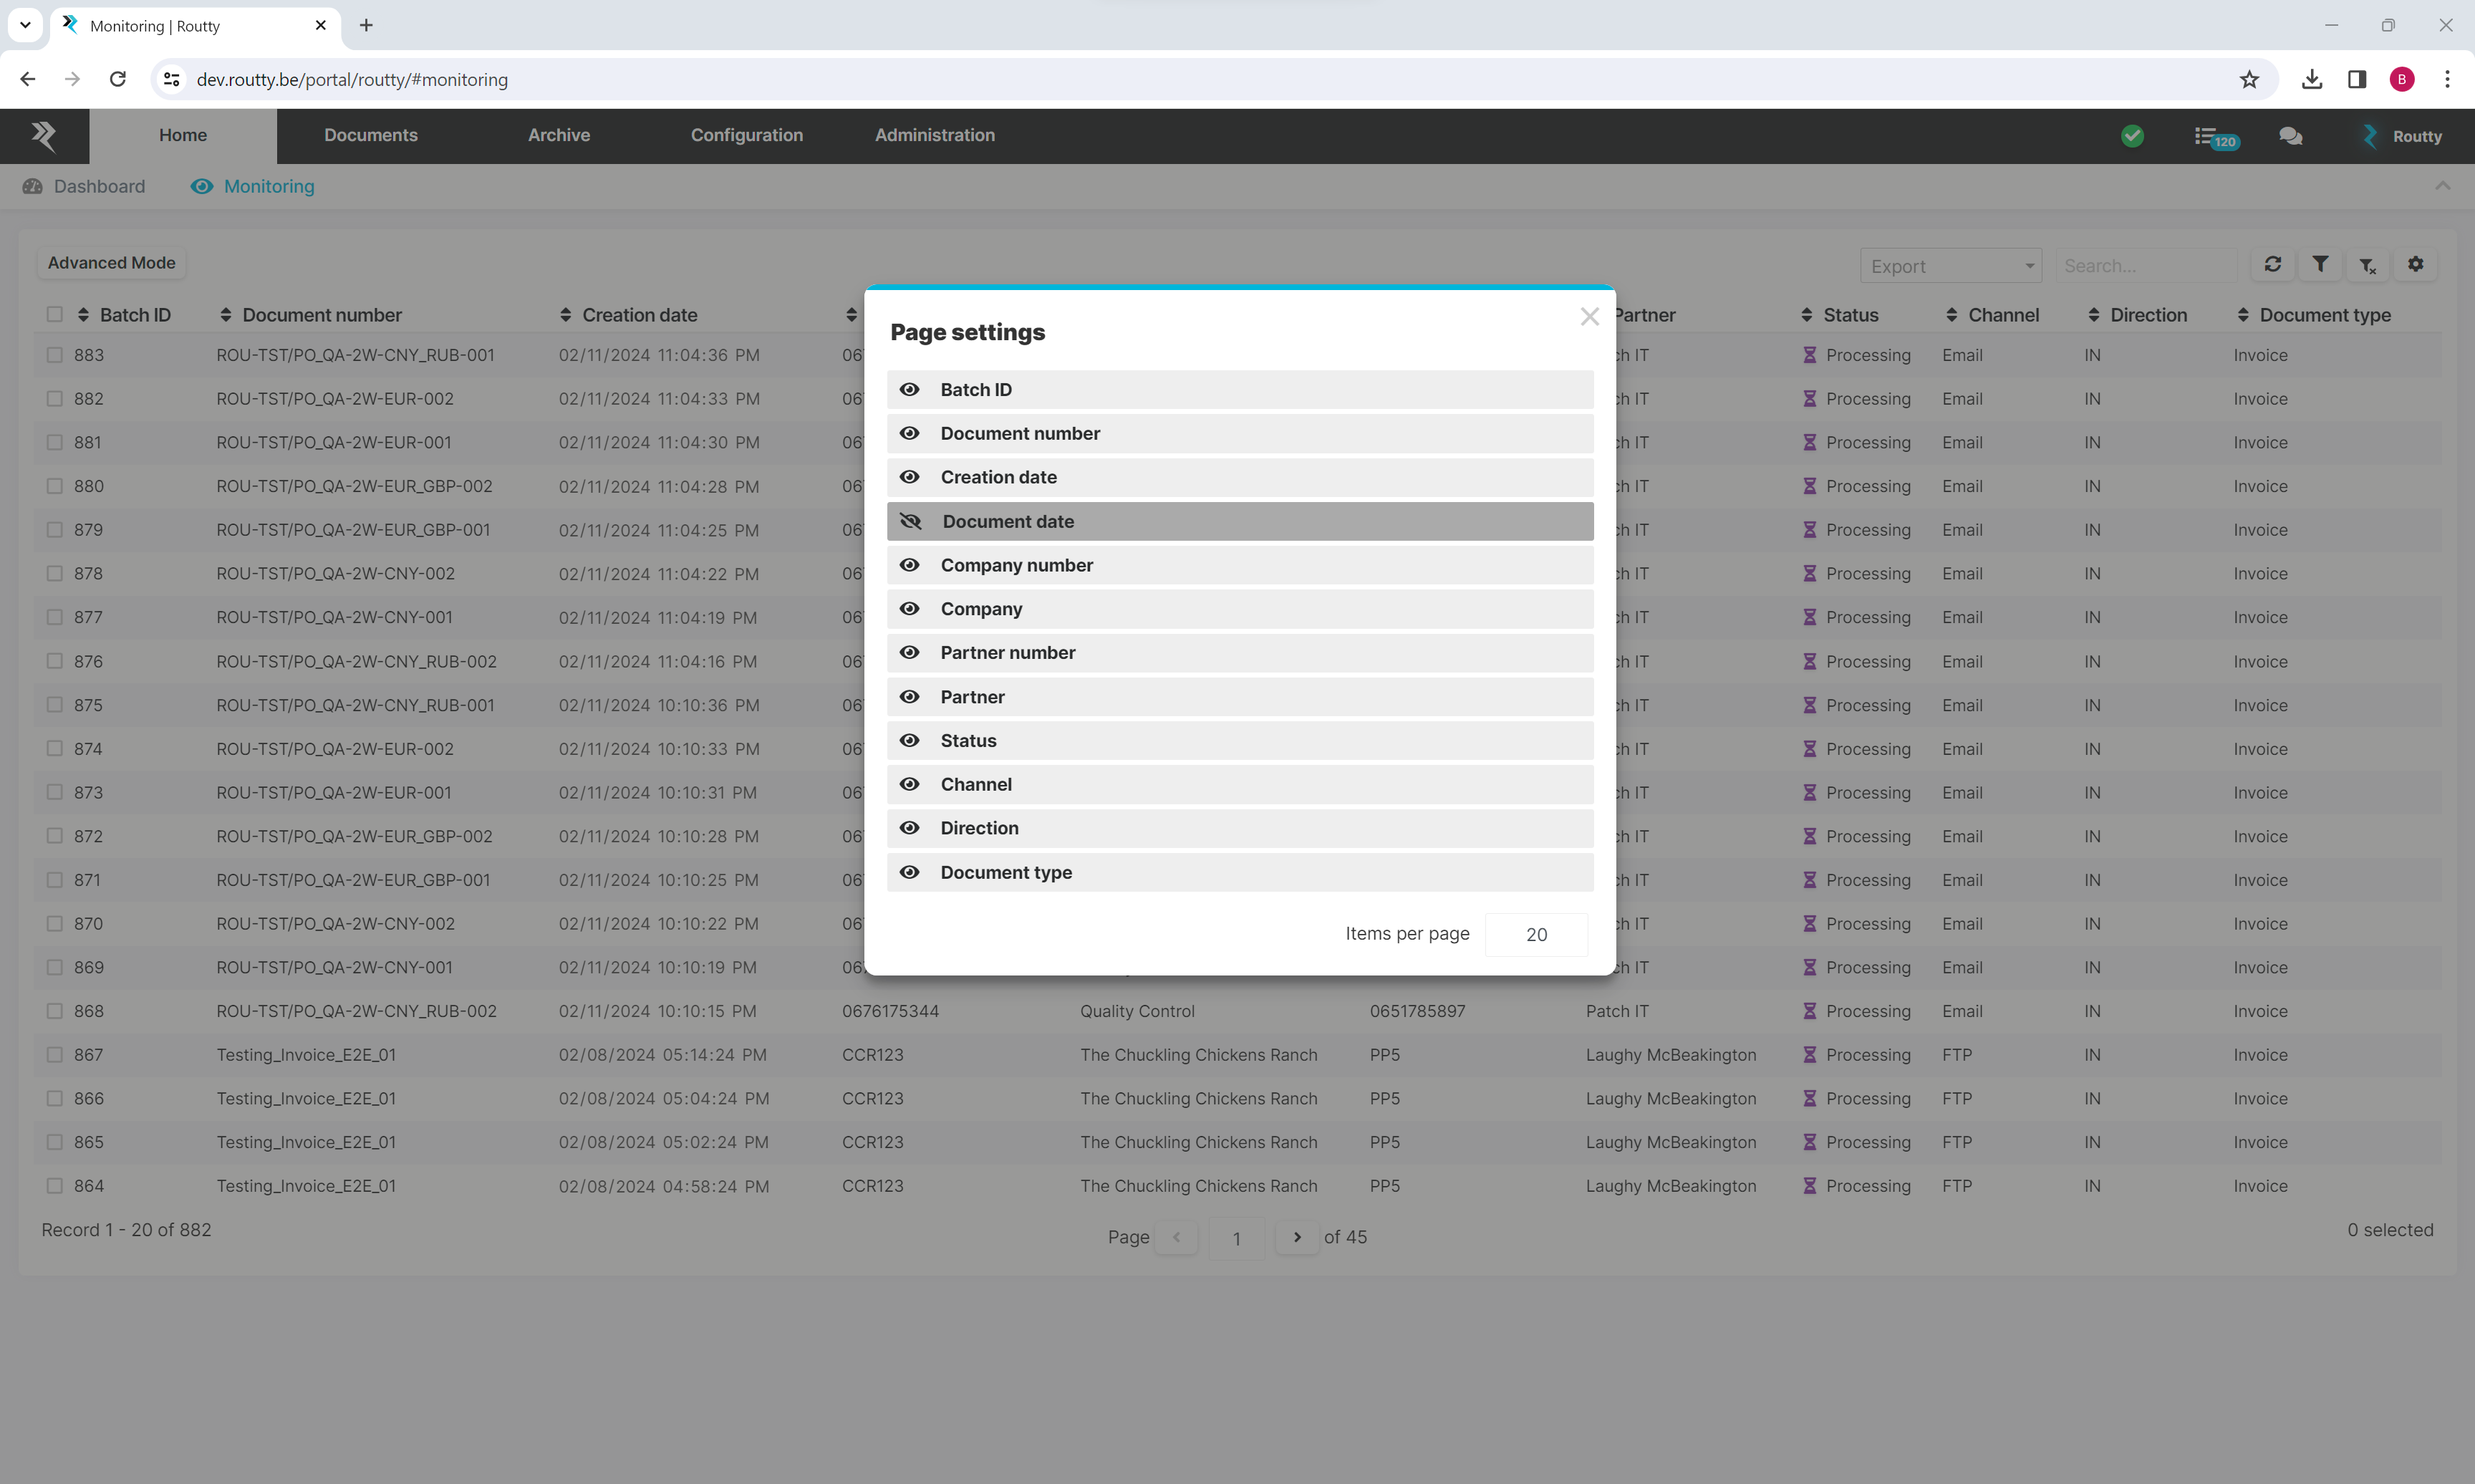Click the green status checkmark icon
2475x1484 pixels.
tap(2132, 136)
